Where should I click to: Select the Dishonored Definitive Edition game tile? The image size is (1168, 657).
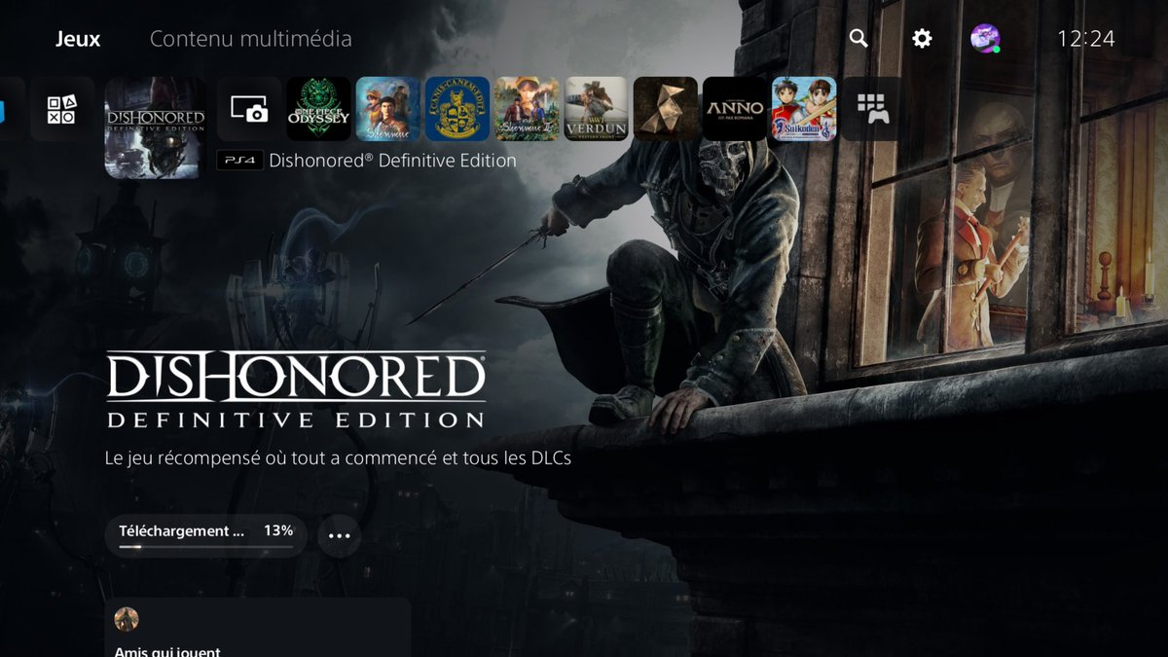point(155,128)
